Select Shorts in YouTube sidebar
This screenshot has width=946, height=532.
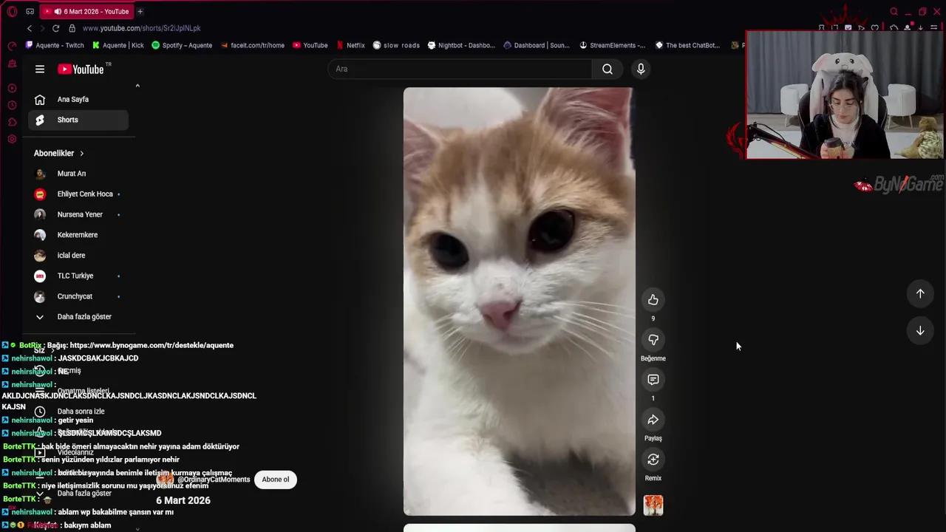[x=78, y=120]
